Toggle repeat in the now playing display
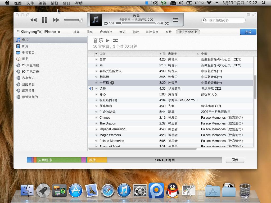 [x=106, y=24]
